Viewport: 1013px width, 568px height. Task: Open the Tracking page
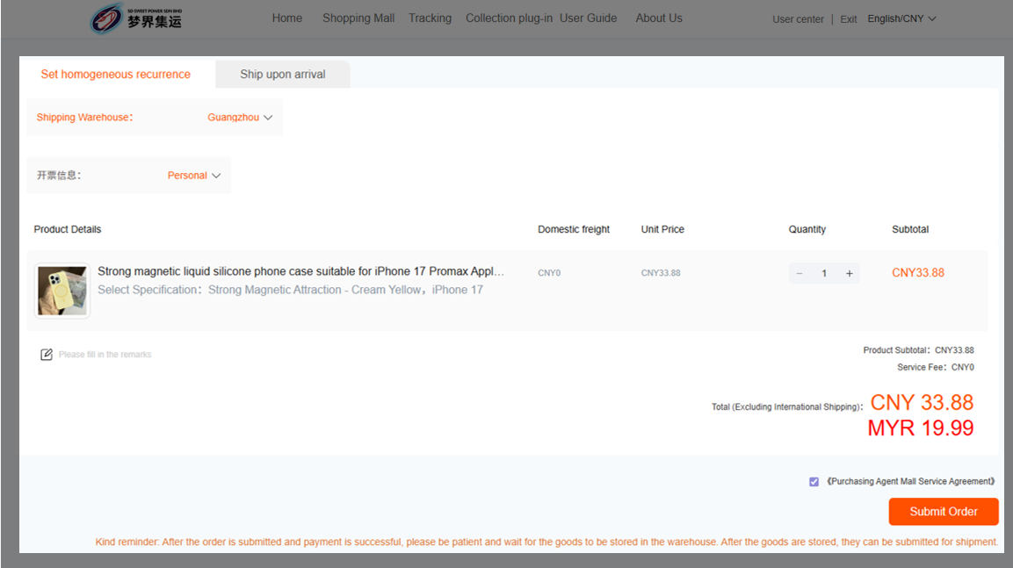430,18
